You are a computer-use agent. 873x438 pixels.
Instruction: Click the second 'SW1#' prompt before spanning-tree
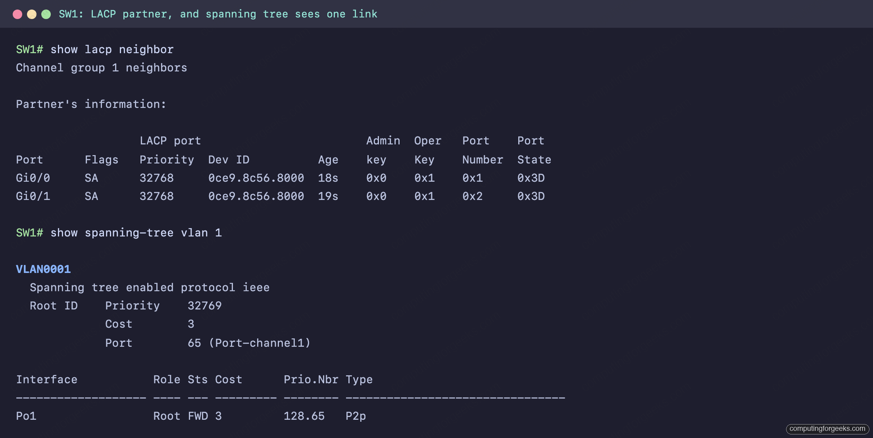click(x=29, y=233)
